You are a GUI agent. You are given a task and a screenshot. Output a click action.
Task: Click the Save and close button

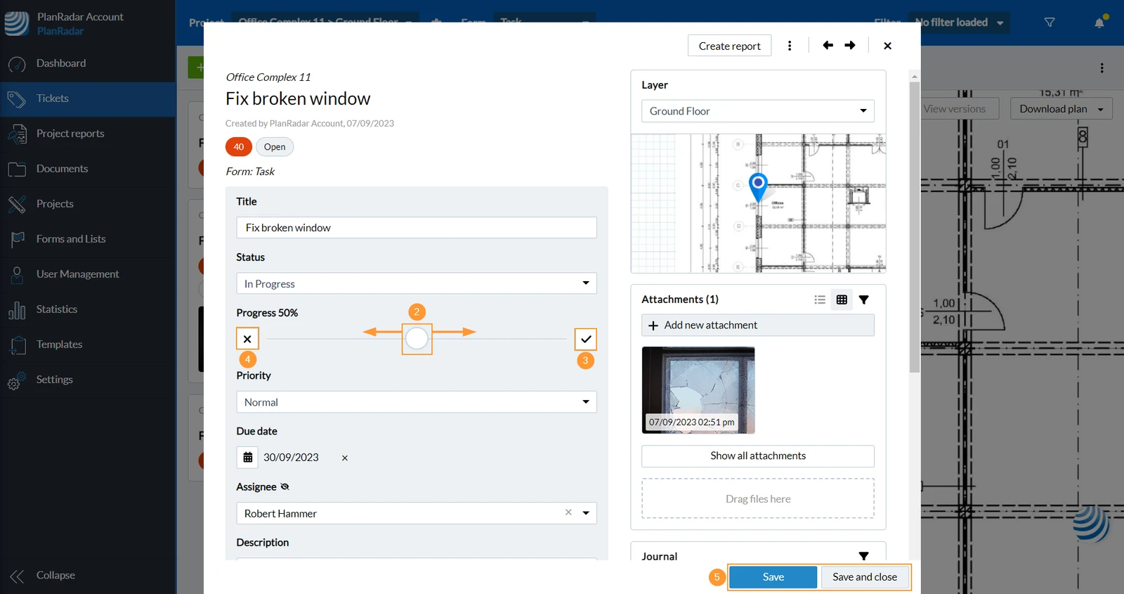tap(865, 577)
